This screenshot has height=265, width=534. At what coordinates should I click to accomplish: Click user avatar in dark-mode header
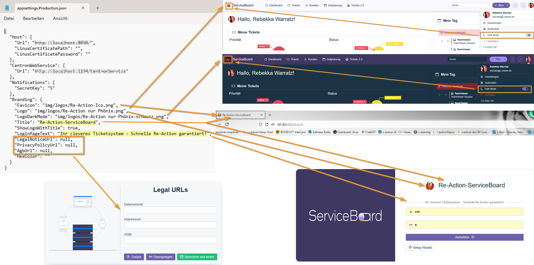528,59
